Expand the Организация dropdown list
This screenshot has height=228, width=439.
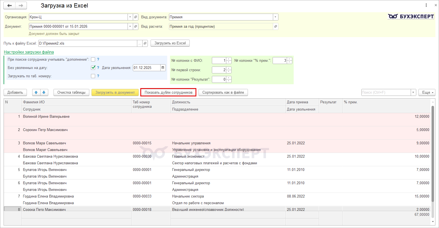[130, 17]
